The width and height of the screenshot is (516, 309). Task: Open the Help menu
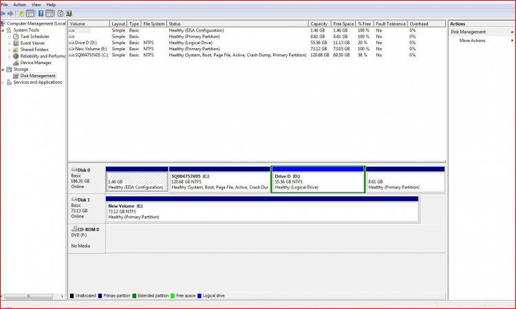click(x=51, y=5)
